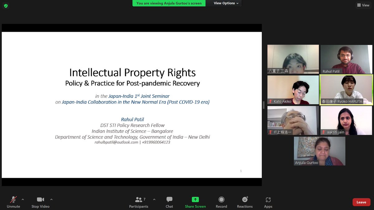The height and width of the screenshot is (210, 374).
Task: Select the IT上條浩一 video tile
Action: tap(293, 120)
